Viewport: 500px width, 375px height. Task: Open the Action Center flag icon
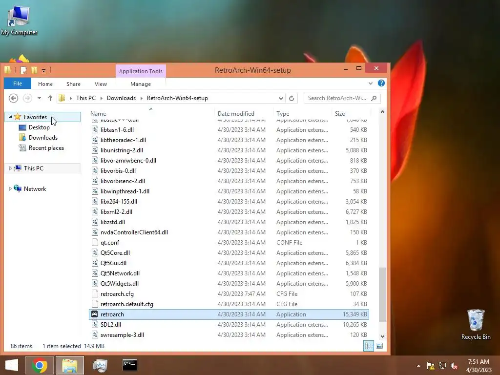(431, 366)
